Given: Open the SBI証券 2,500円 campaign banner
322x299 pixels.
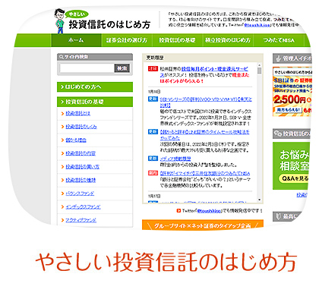Looking at the screenshot, I should click(x=292, y=92).
